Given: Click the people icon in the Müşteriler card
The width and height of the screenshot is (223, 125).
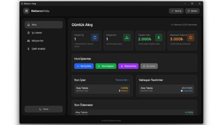Looking at the screenshot, I should 127,38.
